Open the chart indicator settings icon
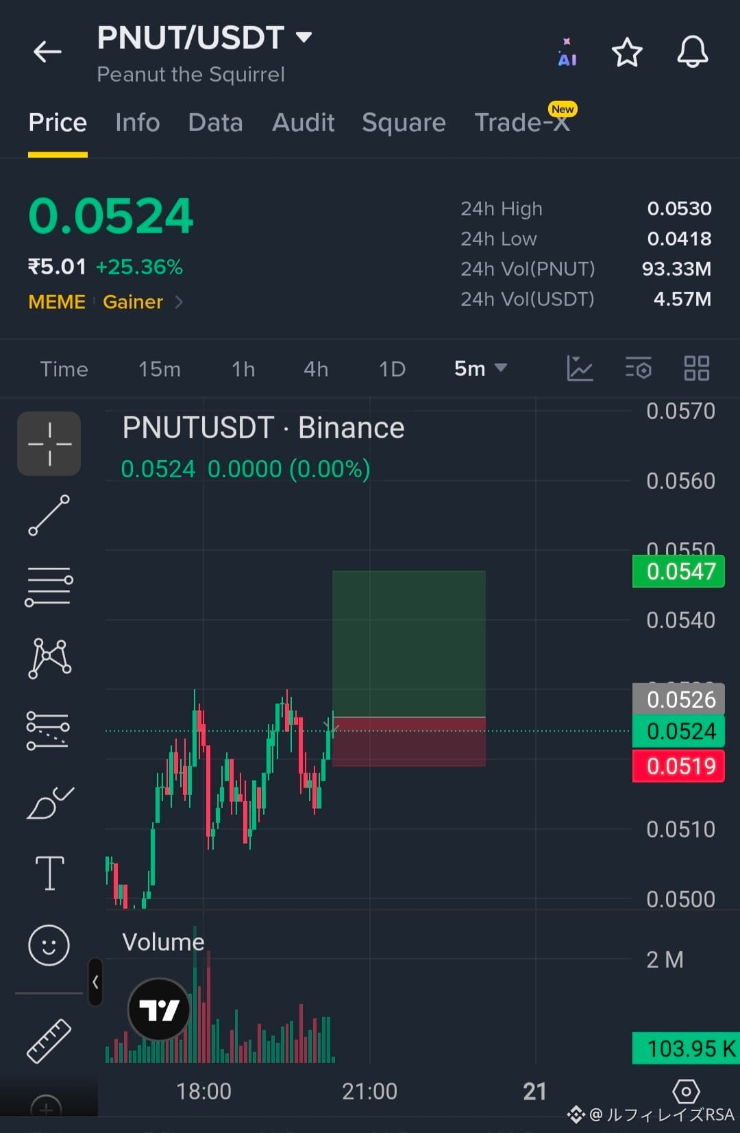This screenshot has width=740, height=1133. pyautogui.click(x=638, y=368)
